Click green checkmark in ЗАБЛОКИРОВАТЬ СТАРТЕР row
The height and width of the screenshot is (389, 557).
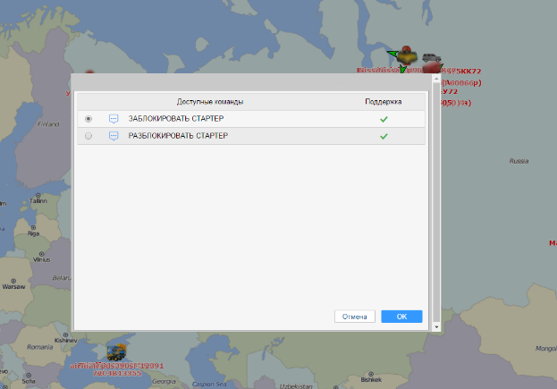coord(384,119)
